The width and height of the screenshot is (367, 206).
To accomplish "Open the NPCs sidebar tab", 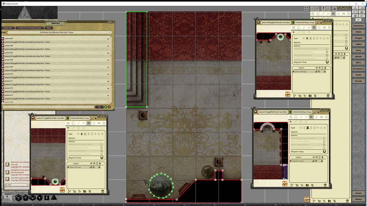I will click(x=358, y=63).
